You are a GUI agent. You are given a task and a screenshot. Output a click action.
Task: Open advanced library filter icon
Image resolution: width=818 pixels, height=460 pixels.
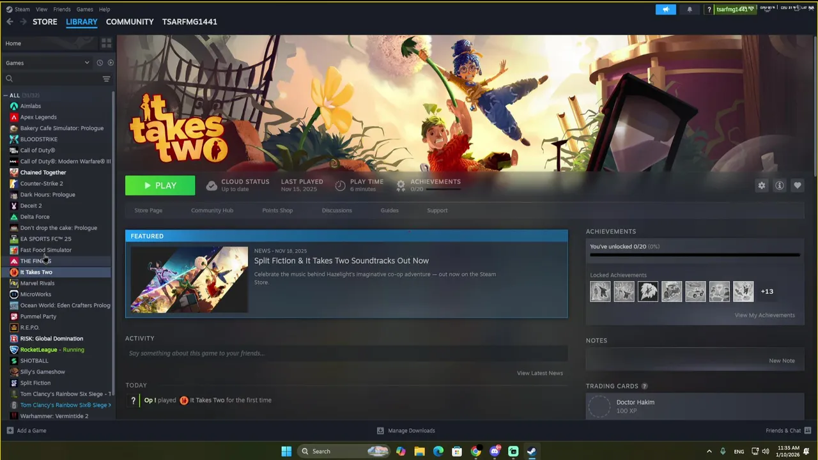coord(106,79)
